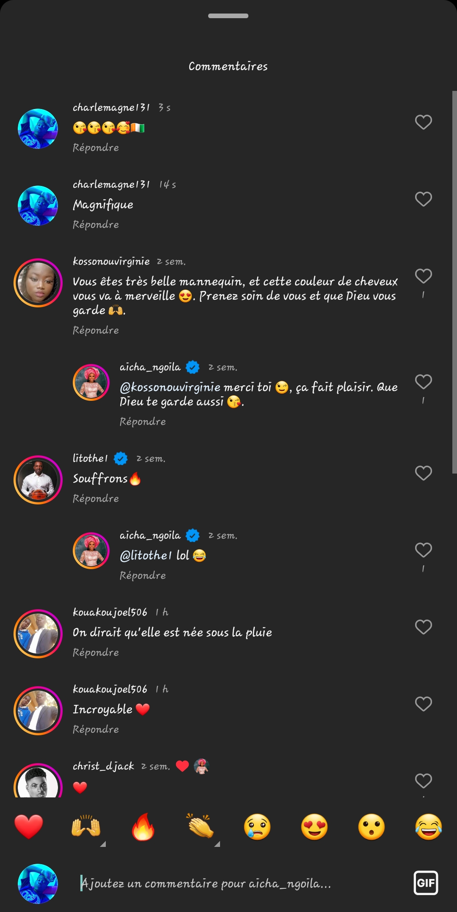Open litothe1's profile picture
The image size is (457, 912).
pos(38,480)
